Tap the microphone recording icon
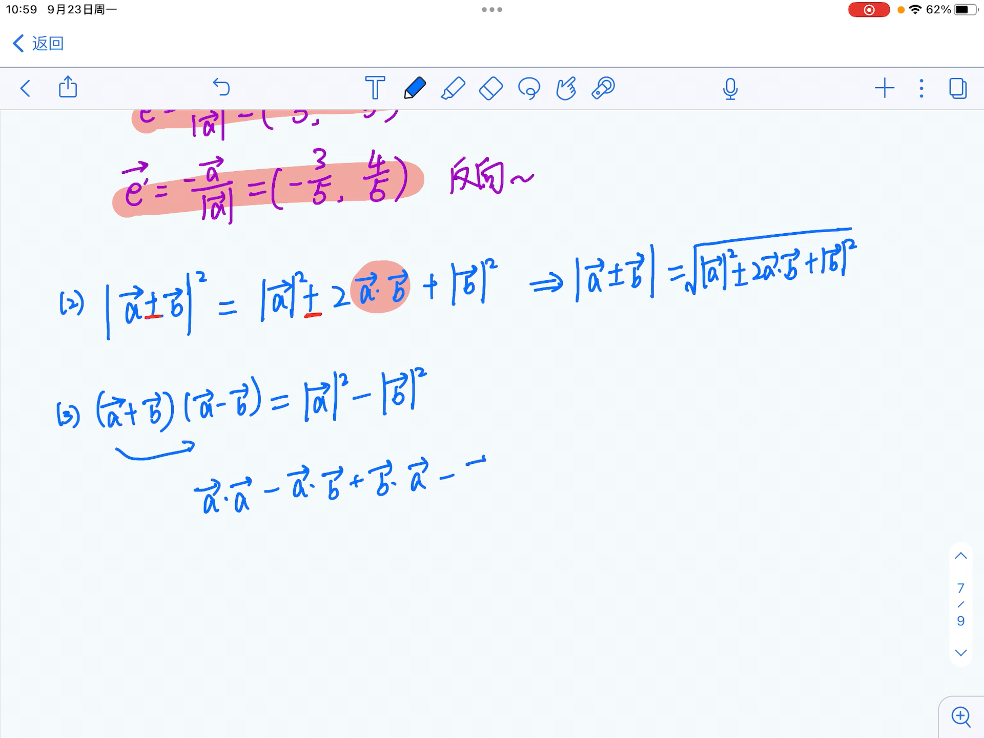Screen dimensions: 984x738 pyautogui.click(x=730, y=89)
